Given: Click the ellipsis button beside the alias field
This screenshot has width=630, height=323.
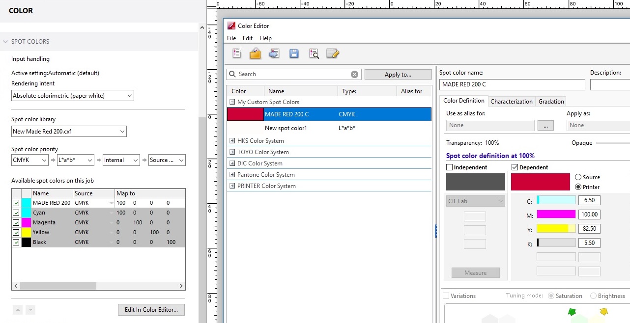Looking at the screenshot, I should [x=545, y=125].
